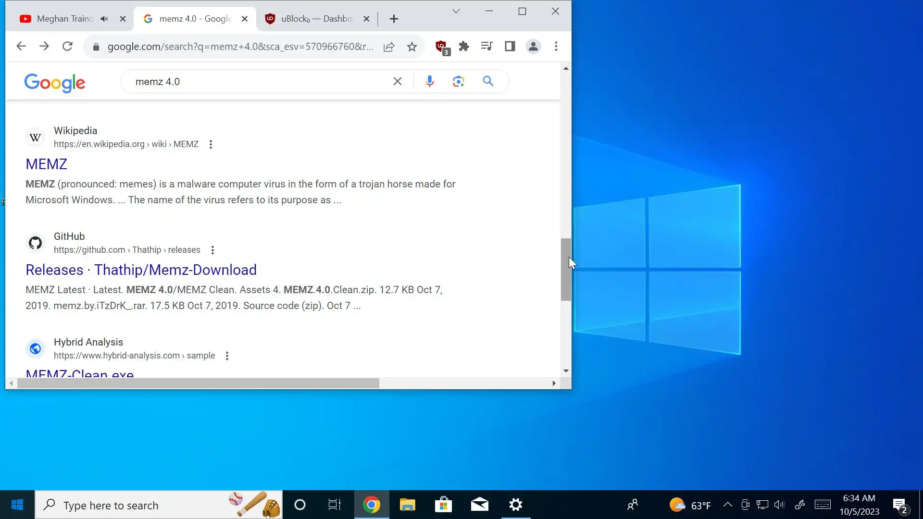Share this page via share icon
Image resolution: width=923 pixels, height=519 pixels.
pyautogui.click(x=389, y=47)
